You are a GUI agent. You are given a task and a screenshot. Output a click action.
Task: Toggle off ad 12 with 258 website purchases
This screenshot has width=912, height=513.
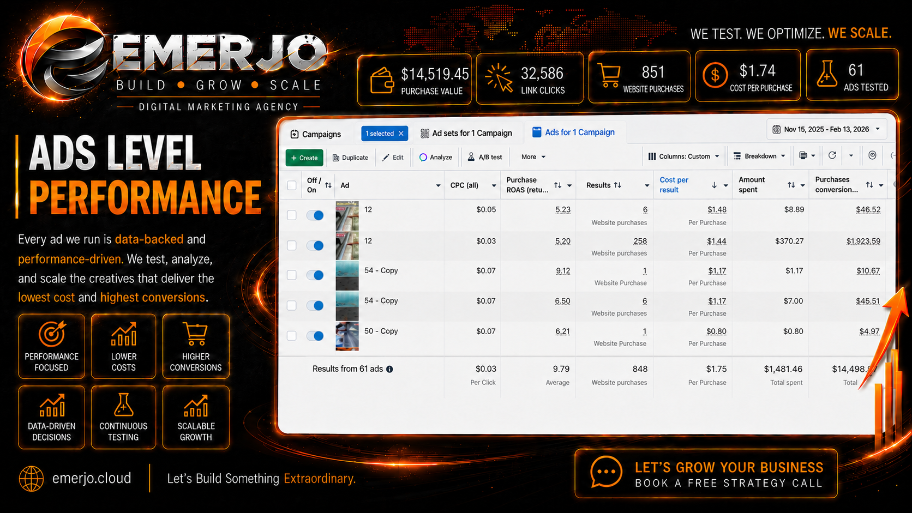point(315,245)
